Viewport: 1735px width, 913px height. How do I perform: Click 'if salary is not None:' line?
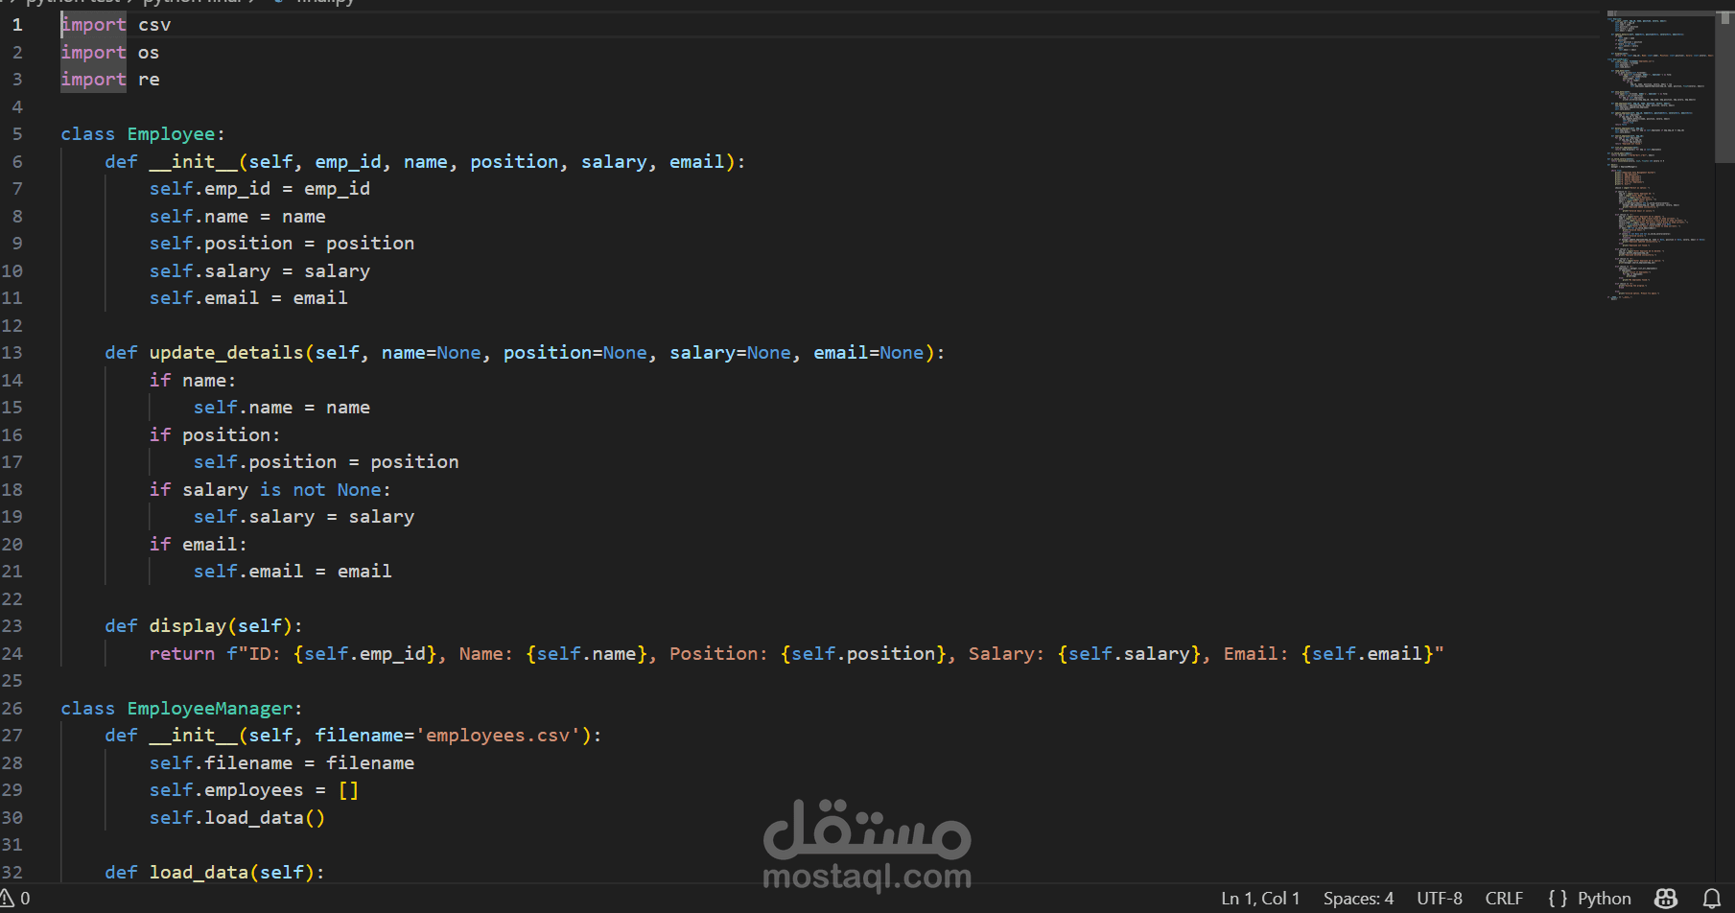coord(270,490)
